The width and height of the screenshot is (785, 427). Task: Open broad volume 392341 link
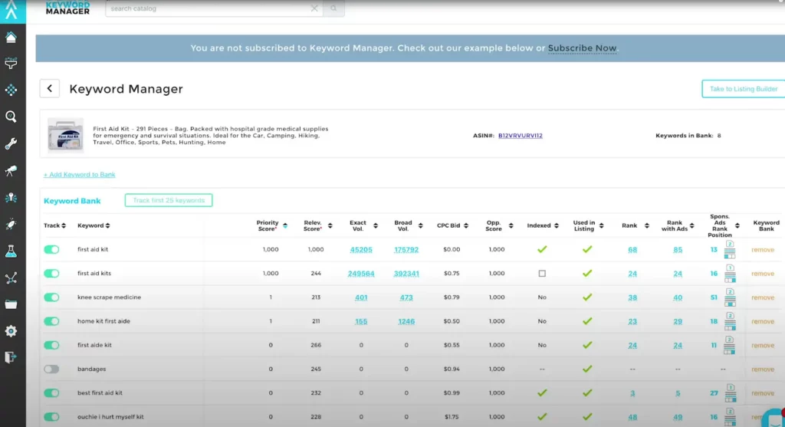(406, 274)
